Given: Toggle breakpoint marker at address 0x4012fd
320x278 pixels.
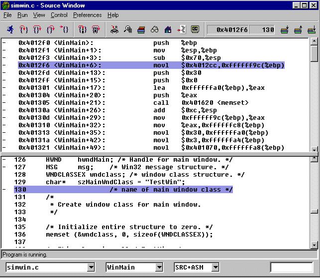Looking at the screenshot, I should pos(4,73).
